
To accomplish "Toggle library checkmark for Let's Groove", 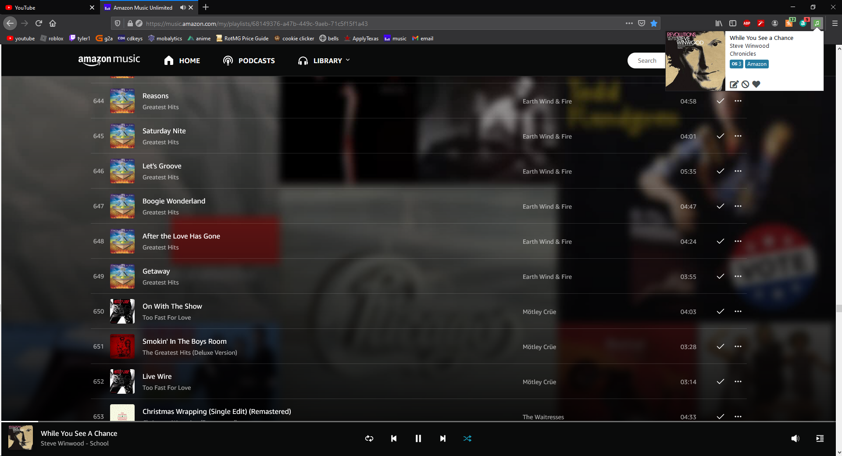I will coord(720,171).
